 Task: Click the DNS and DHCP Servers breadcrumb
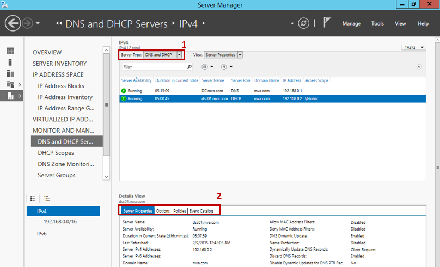point(116,24)
